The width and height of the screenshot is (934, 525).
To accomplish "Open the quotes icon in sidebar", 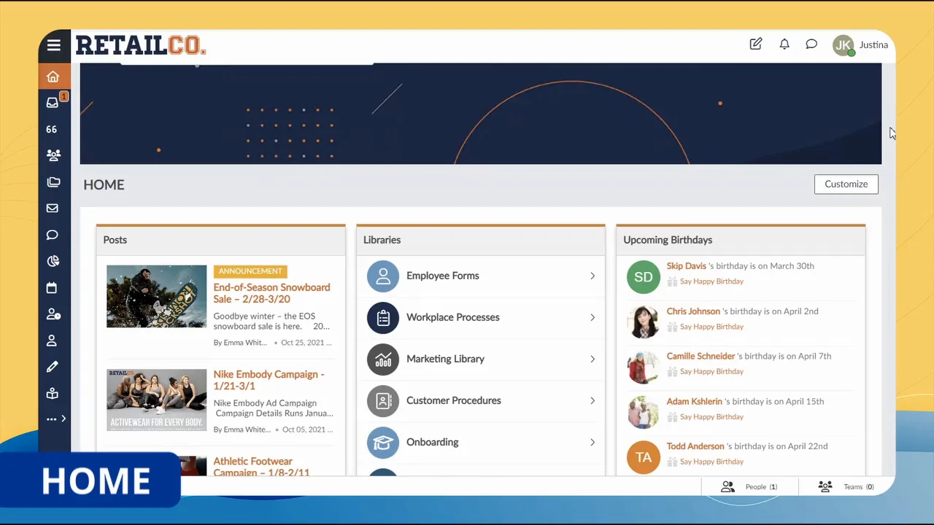I will (x=52, y=129).
